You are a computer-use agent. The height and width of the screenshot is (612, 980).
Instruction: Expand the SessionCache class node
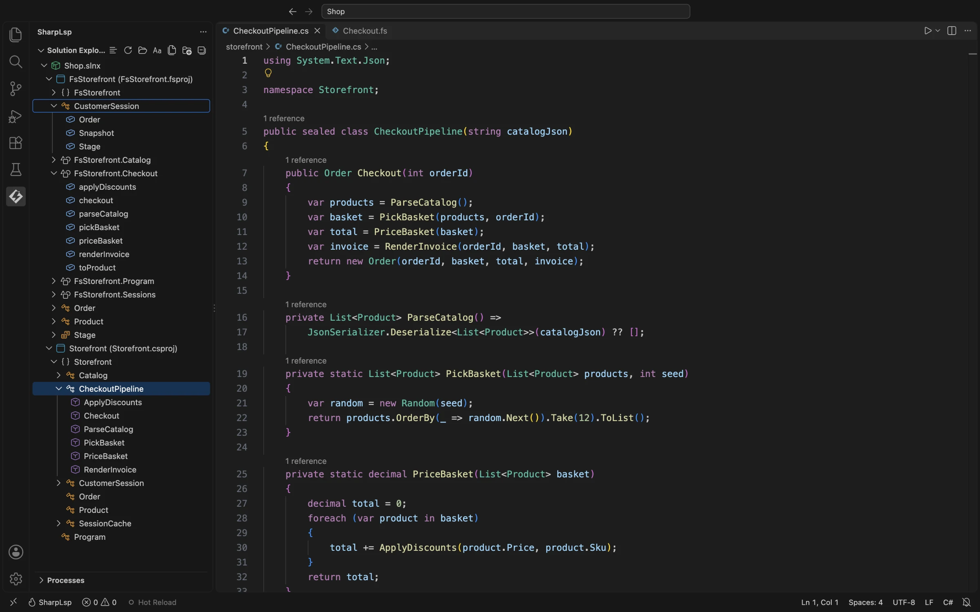[x=58, y=523]
